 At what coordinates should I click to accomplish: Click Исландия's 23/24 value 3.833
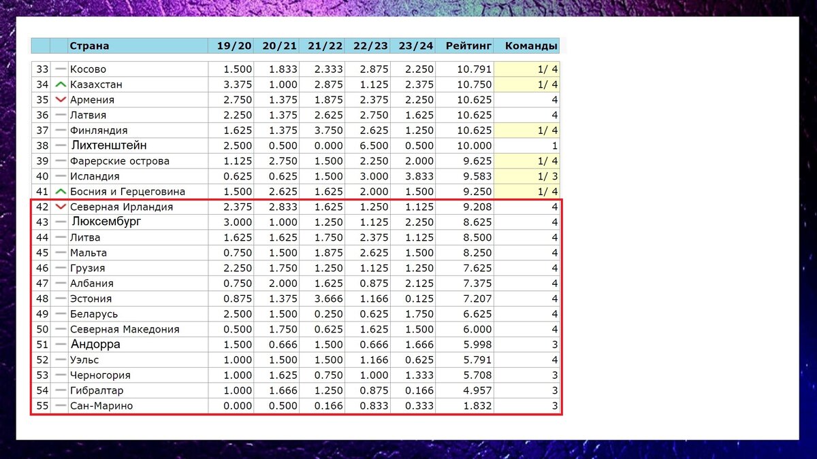tap(419, 177)
